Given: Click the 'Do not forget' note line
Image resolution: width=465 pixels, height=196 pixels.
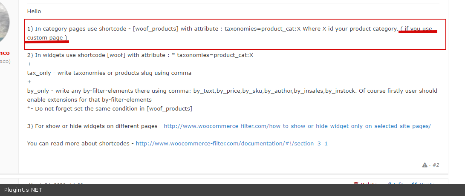Looking at the screenshot, I should (x=110, y=108).
